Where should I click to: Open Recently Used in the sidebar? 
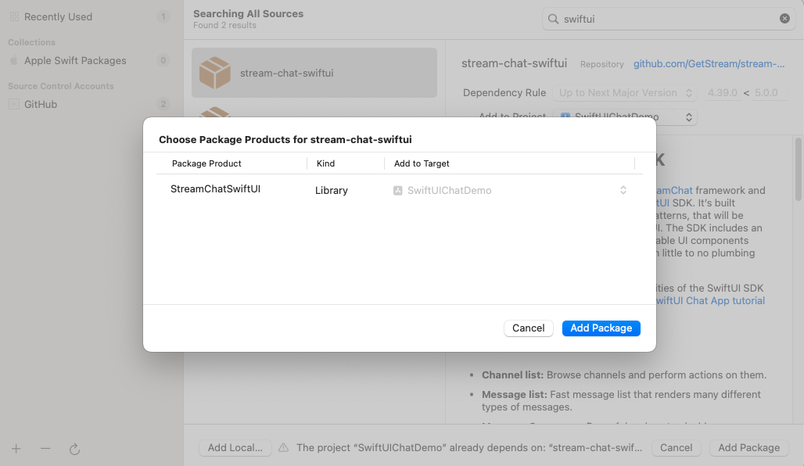click(x=58, y=16)
